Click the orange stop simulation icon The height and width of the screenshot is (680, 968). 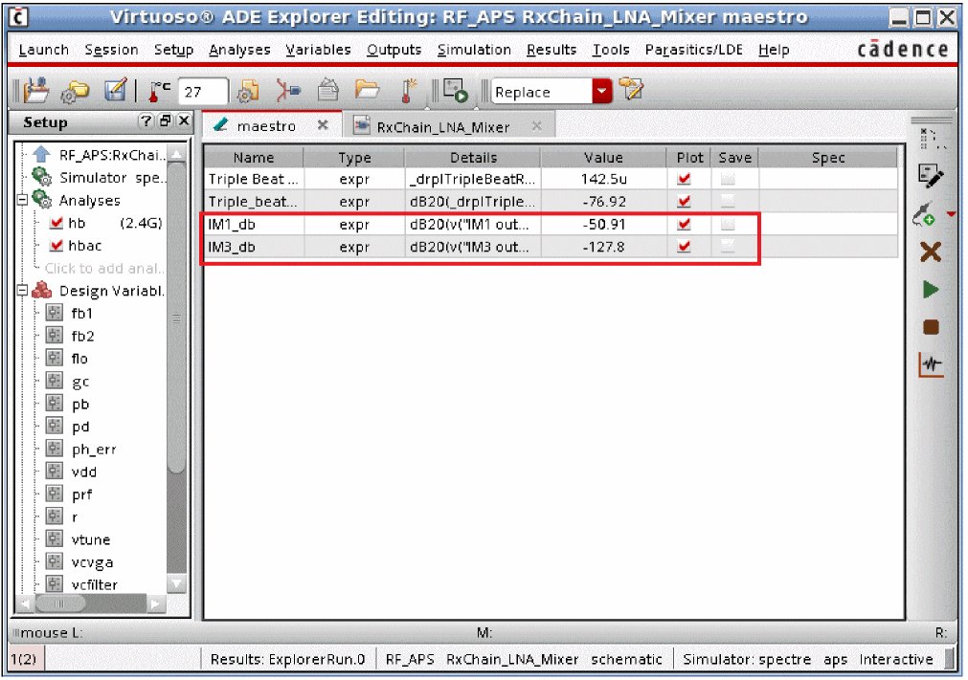[931, 327]
